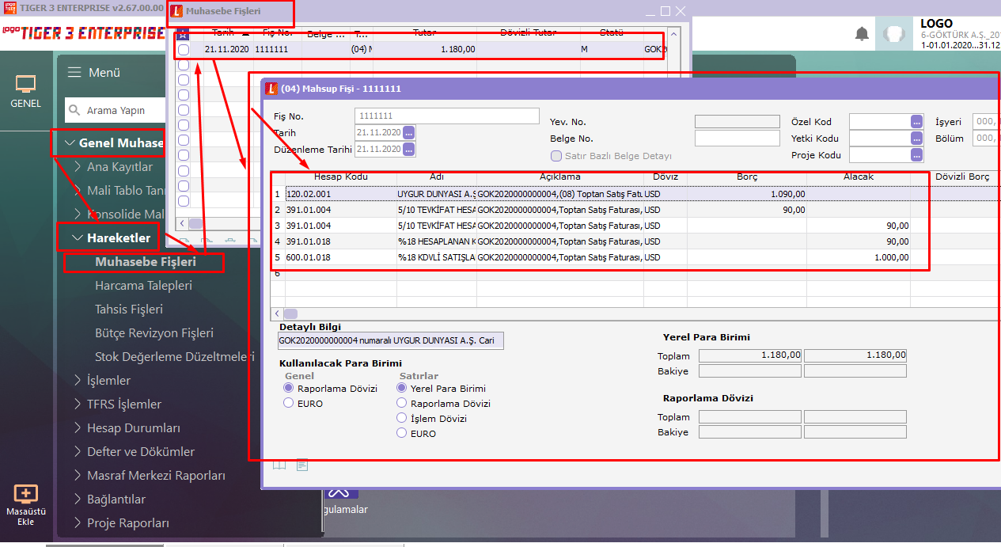1001x547 pixels.
Task: Click the Tutar column header in list
Action: pyautogui.click(x=425, y=33)
